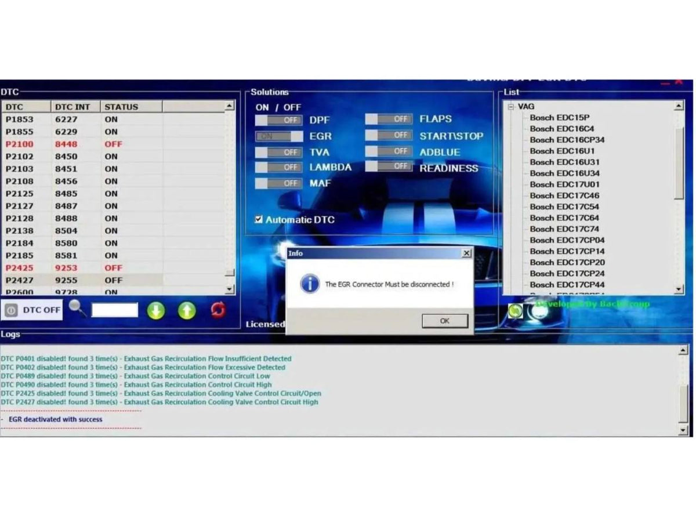Click the green circular refresh icon below the List
The height and width of the screenshot is (522, 696).
point(515,312)
